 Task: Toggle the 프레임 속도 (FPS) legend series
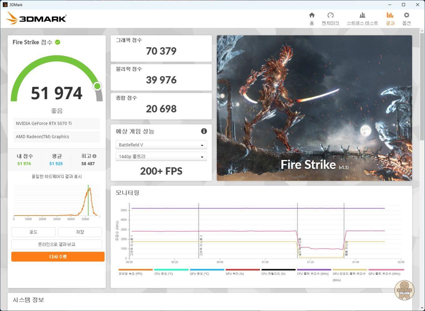[x=130, y=273]
